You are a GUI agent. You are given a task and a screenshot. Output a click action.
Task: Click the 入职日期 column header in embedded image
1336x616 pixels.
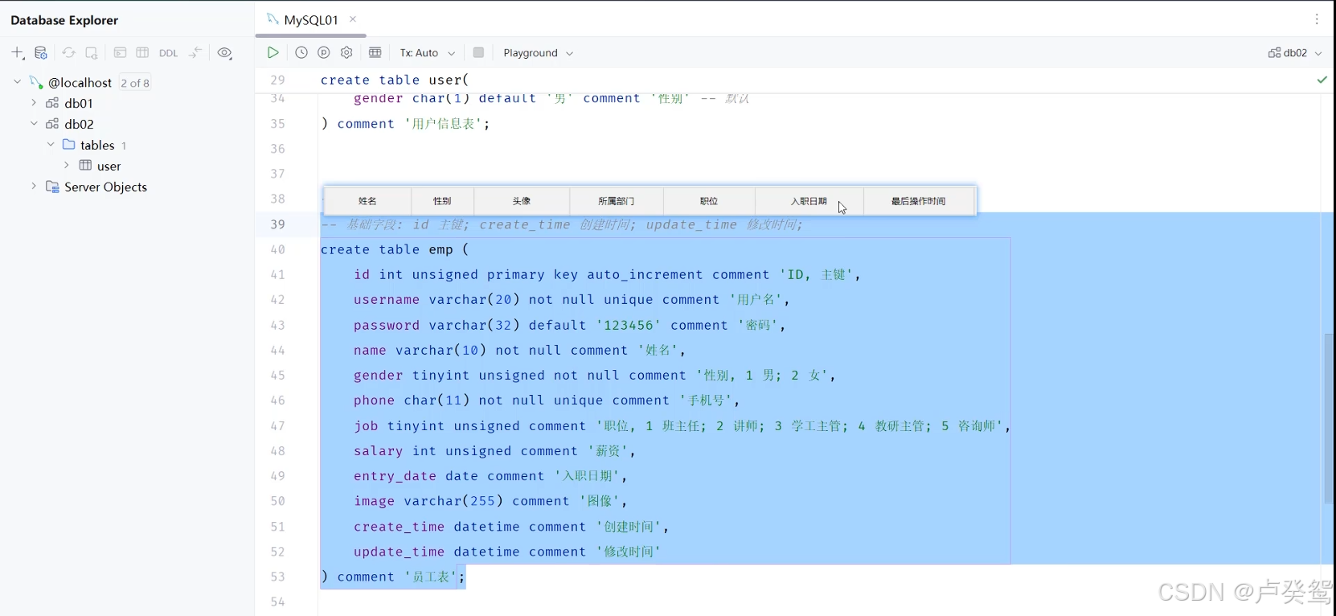[x=809, y=201]
